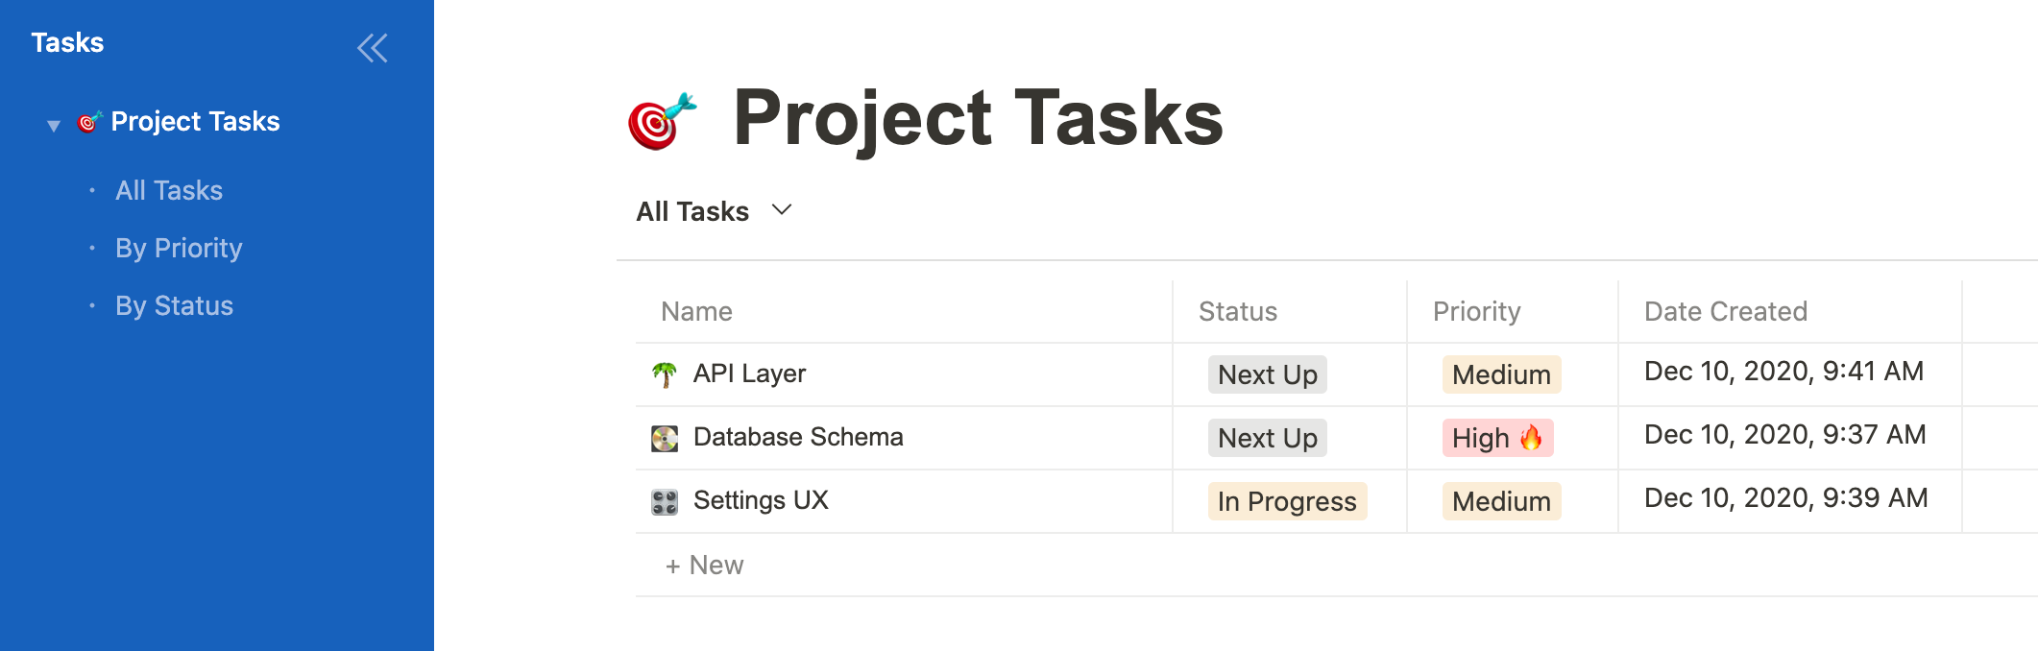Screen dimensions: 2038x651
Task: Open By Status view in sidebar
Action: click(x=174, y=305)
